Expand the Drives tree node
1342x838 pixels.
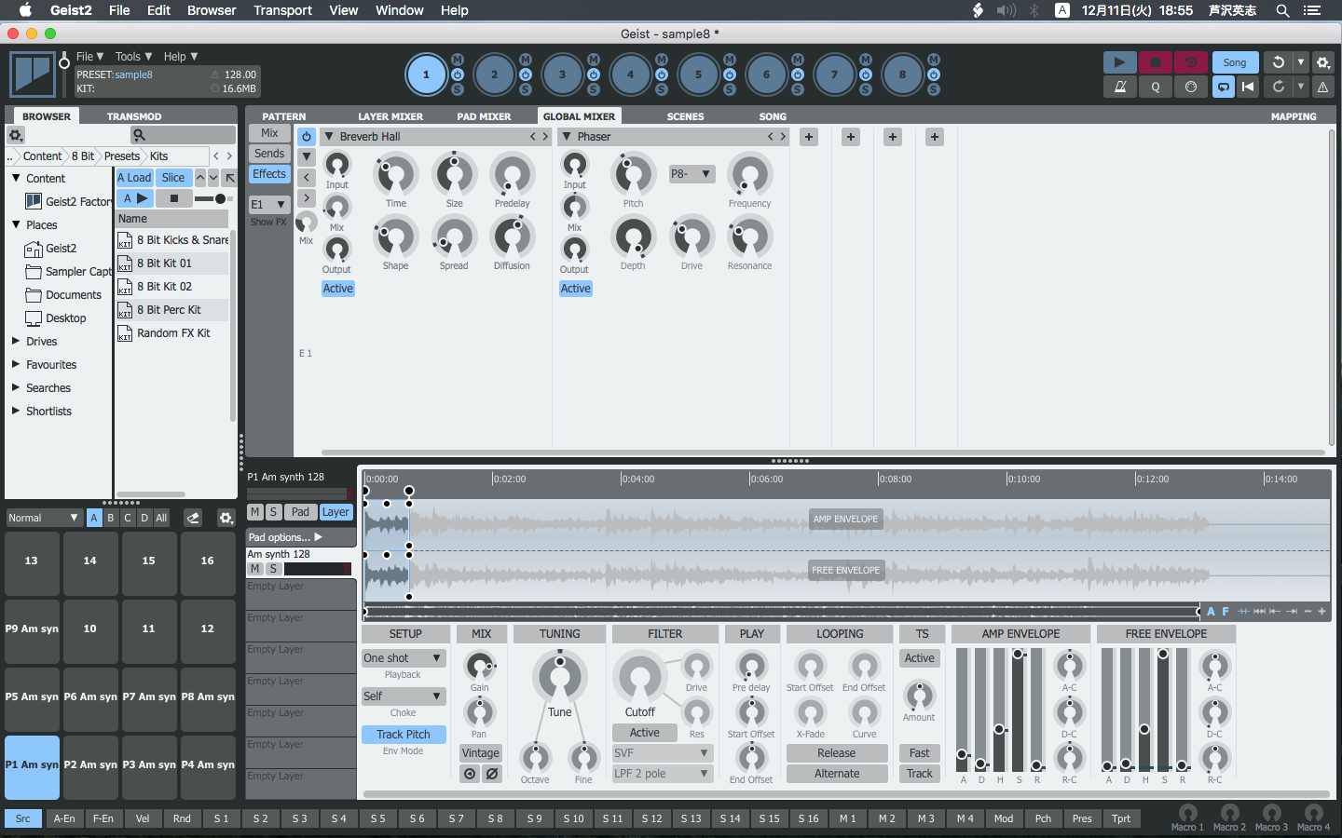point(16,341)
